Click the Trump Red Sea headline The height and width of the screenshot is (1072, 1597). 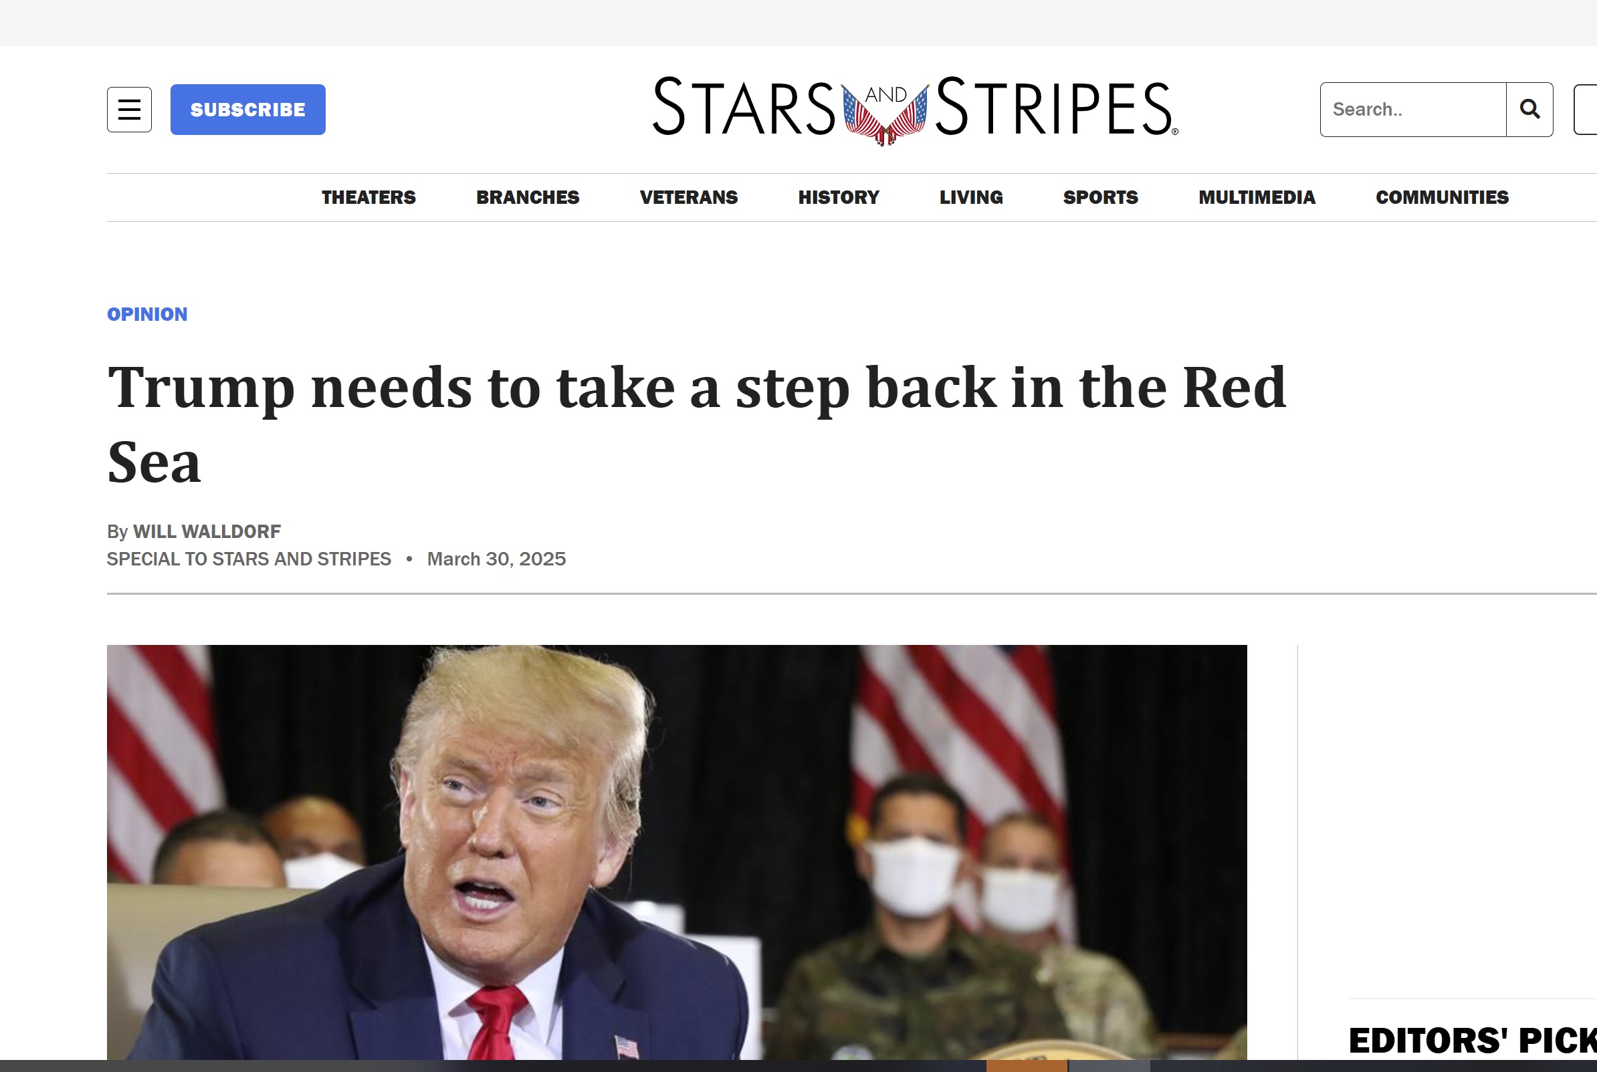(x=696, y=424)
